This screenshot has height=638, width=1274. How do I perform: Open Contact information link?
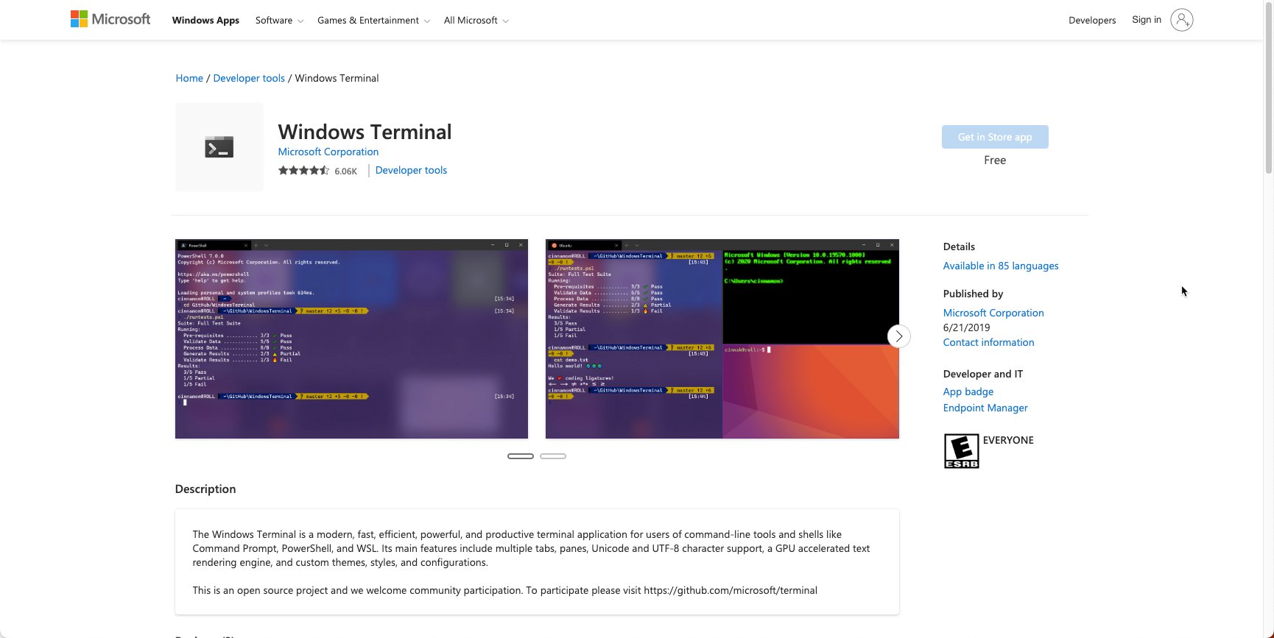[x=988, y=342]
